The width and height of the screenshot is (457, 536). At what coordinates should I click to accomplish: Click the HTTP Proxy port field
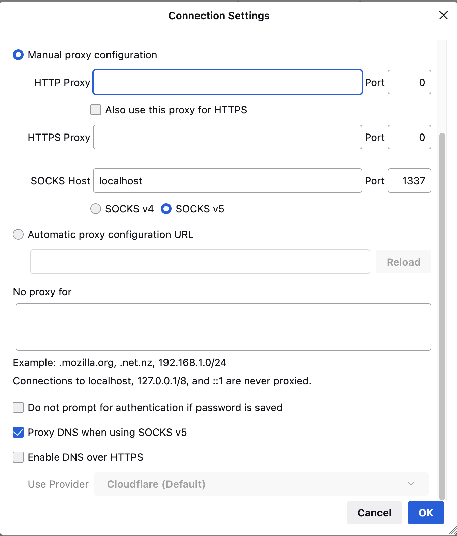(x=409, y=82)
